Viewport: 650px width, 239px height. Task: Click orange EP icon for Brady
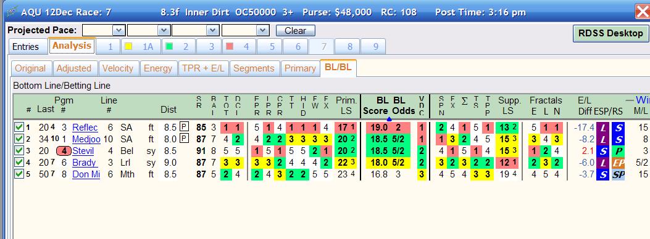618,163
